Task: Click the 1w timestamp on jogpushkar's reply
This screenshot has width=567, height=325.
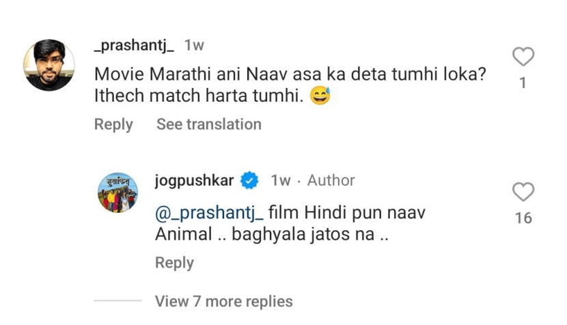Action: 280,181
